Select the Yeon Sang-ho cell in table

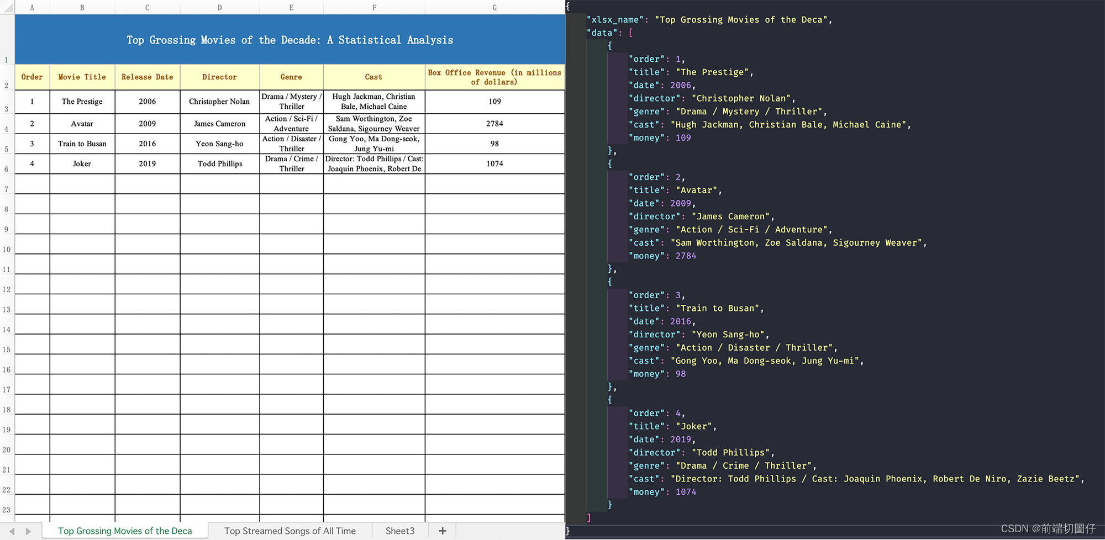220,144
